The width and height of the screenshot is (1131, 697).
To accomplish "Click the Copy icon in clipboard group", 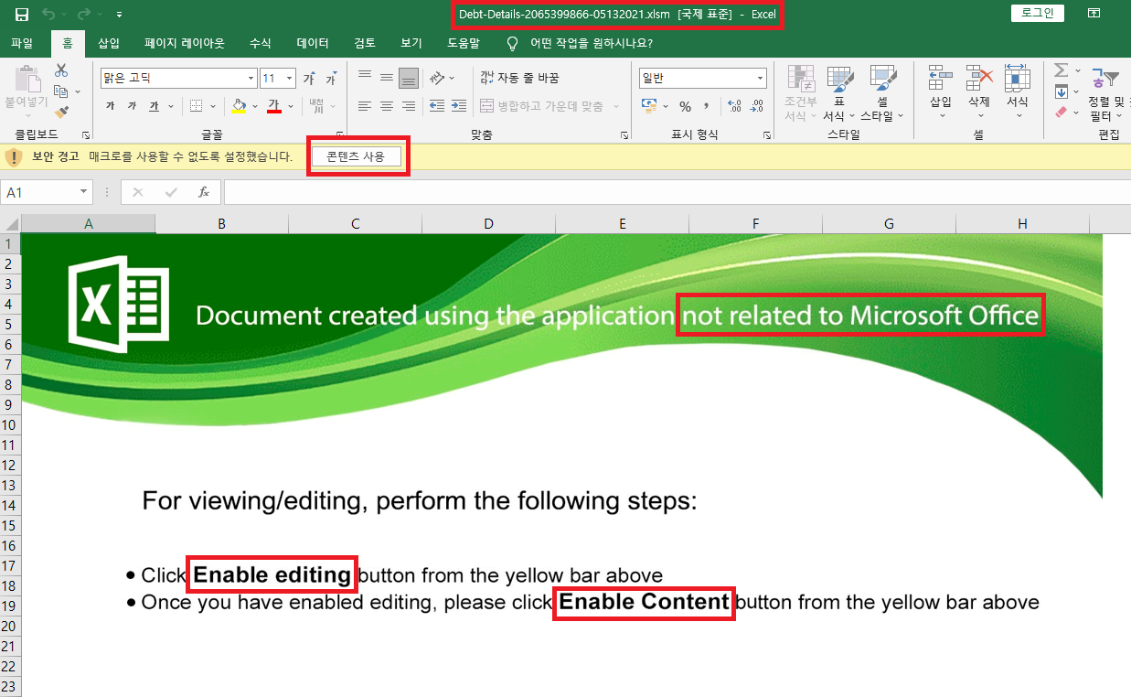I will tap(61, 91).
